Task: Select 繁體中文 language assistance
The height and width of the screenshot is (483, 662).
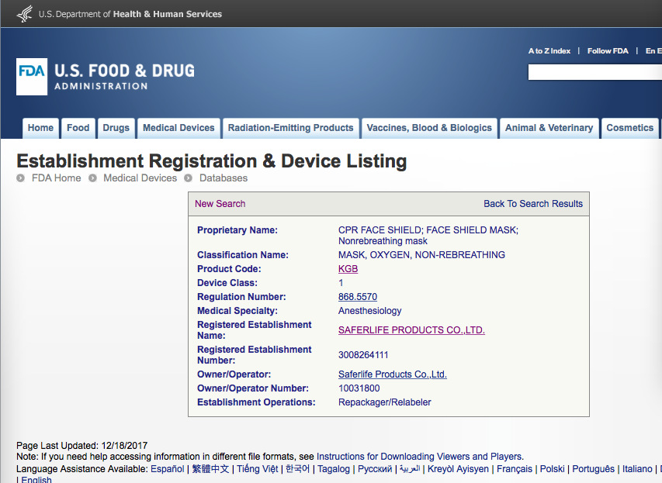Action: point(210,469)
